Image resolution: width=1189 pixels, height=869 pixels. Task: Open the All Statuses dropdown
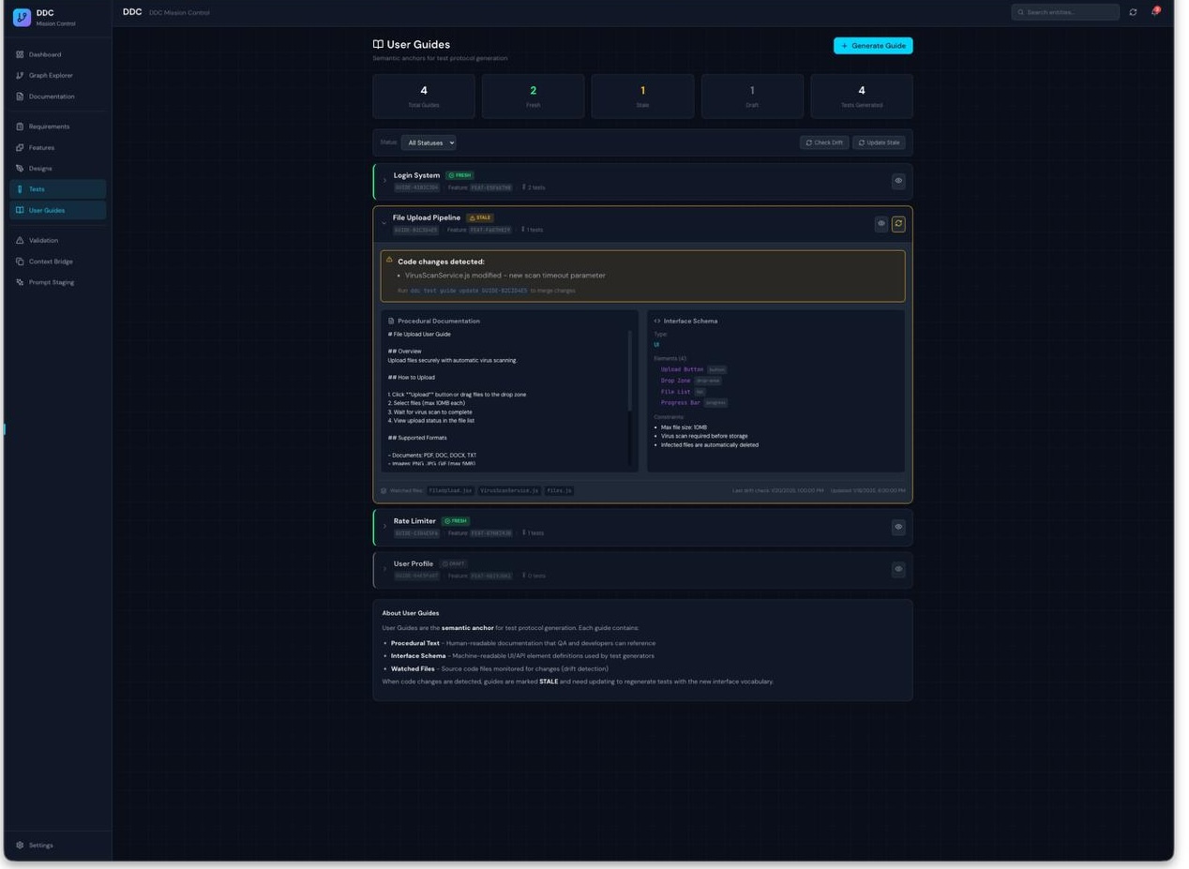429,142
